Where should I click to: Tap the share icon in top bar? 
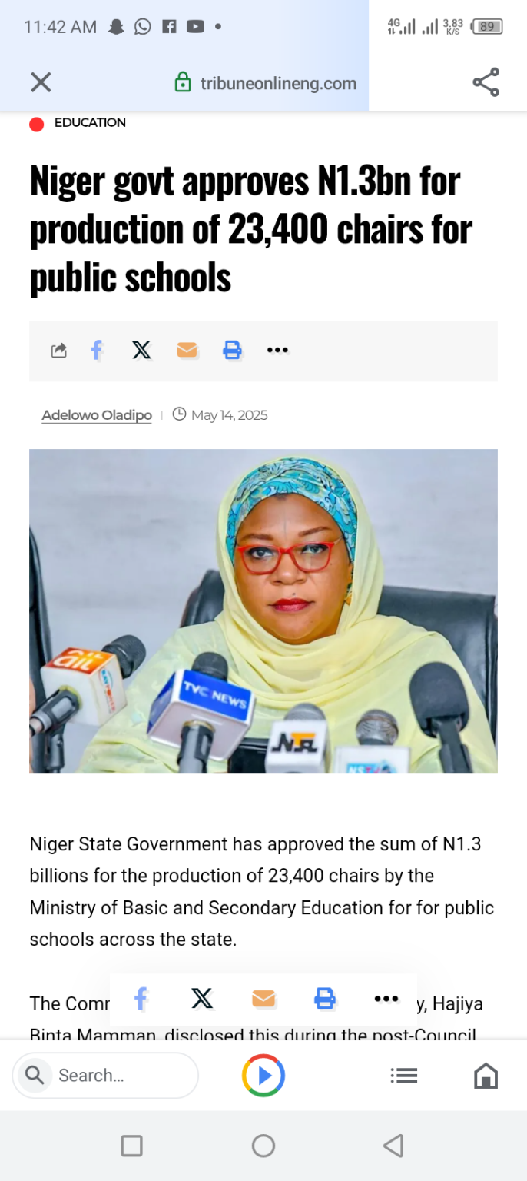(486, 82)
